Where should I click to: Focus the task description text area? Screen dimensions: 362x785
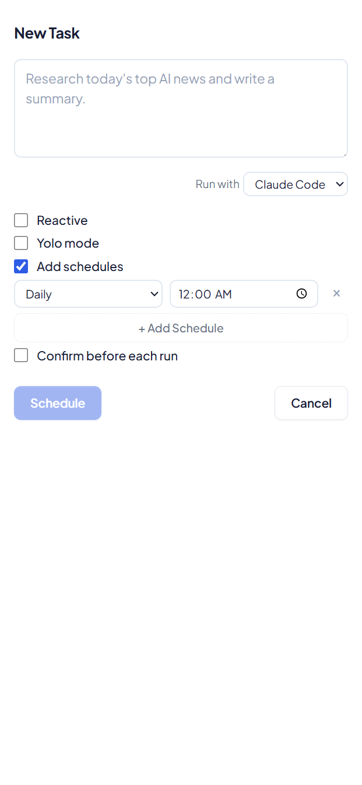181,108
